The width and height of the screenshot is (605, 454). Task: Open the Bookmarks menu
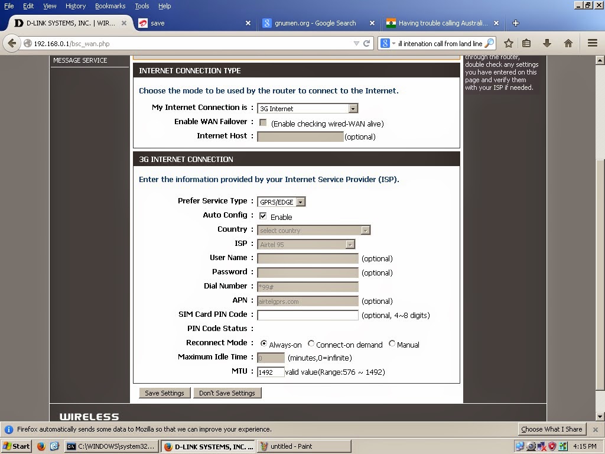tap(110, 6)
